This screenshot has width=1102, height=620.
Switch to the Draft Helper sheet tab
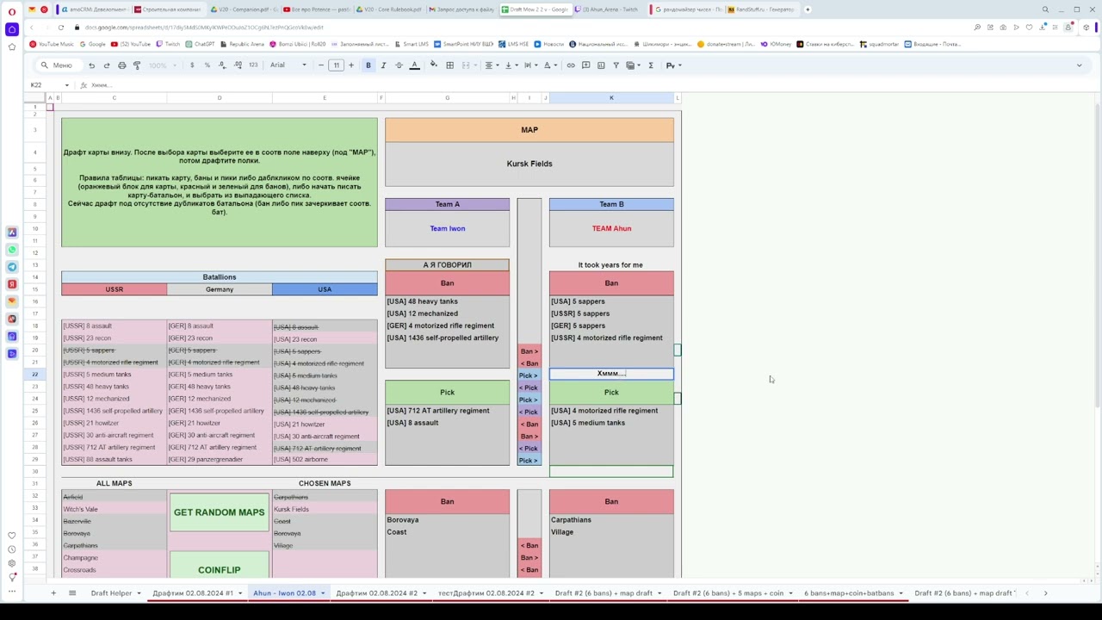[111, 593]
